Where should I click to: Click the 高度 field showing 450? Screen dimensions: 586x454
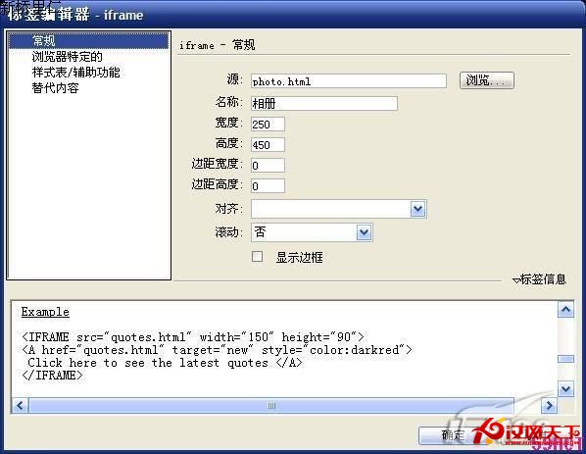tap(268, 145)
